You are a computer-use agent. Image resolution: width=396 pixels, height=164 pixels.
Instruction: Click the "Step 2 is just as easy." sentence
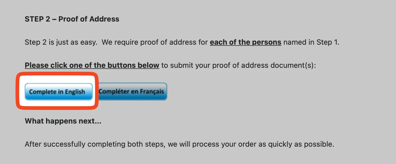point(61,42)
